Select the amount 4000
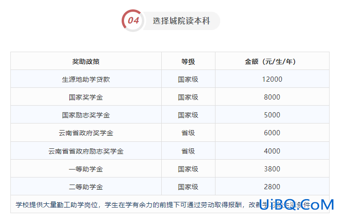The width and height of the screenshot is (339, 216). (272, 151)
